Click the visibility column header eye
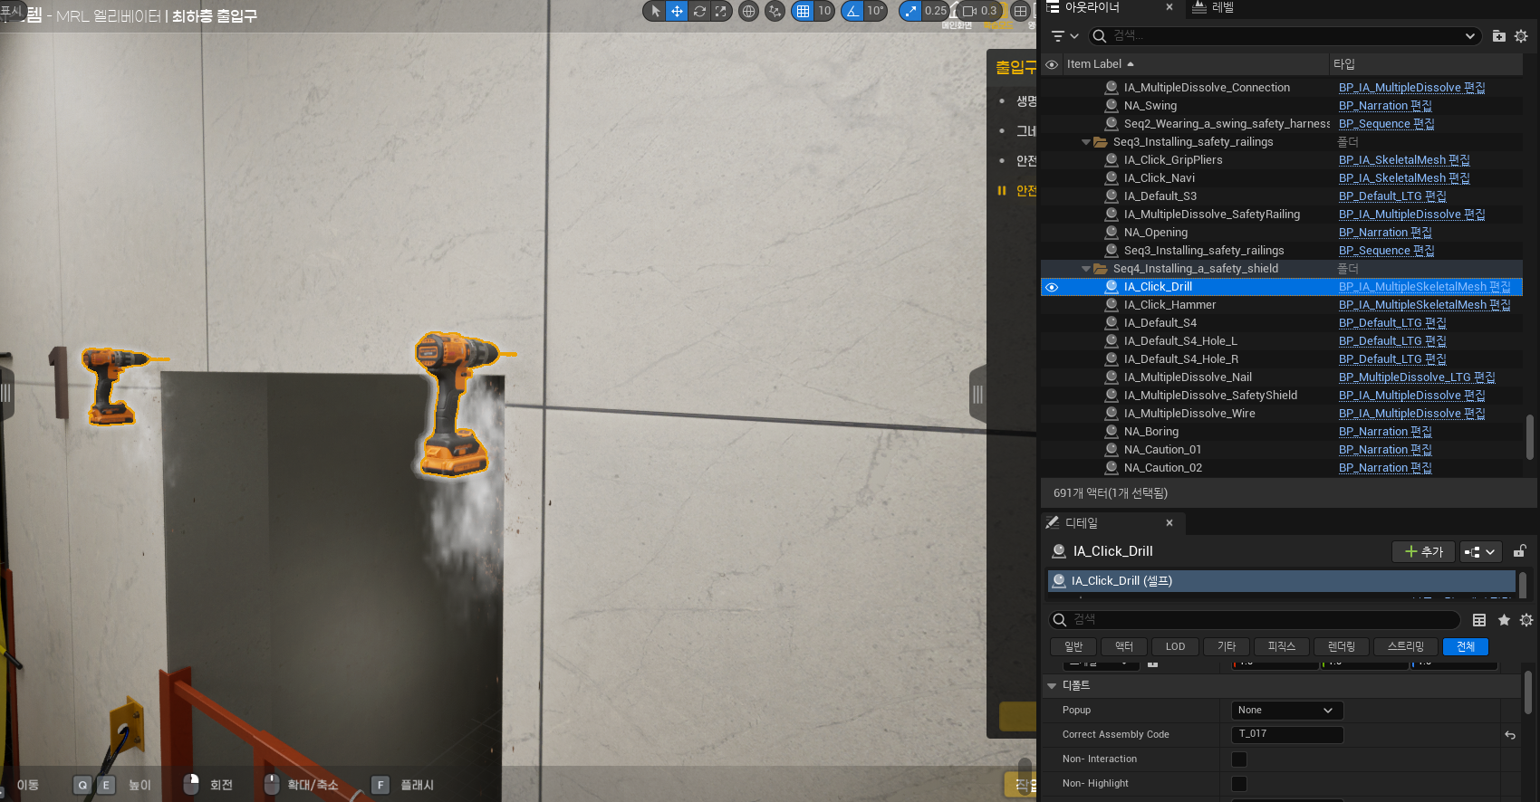The image size is (1540, 802). (1052, 64)
